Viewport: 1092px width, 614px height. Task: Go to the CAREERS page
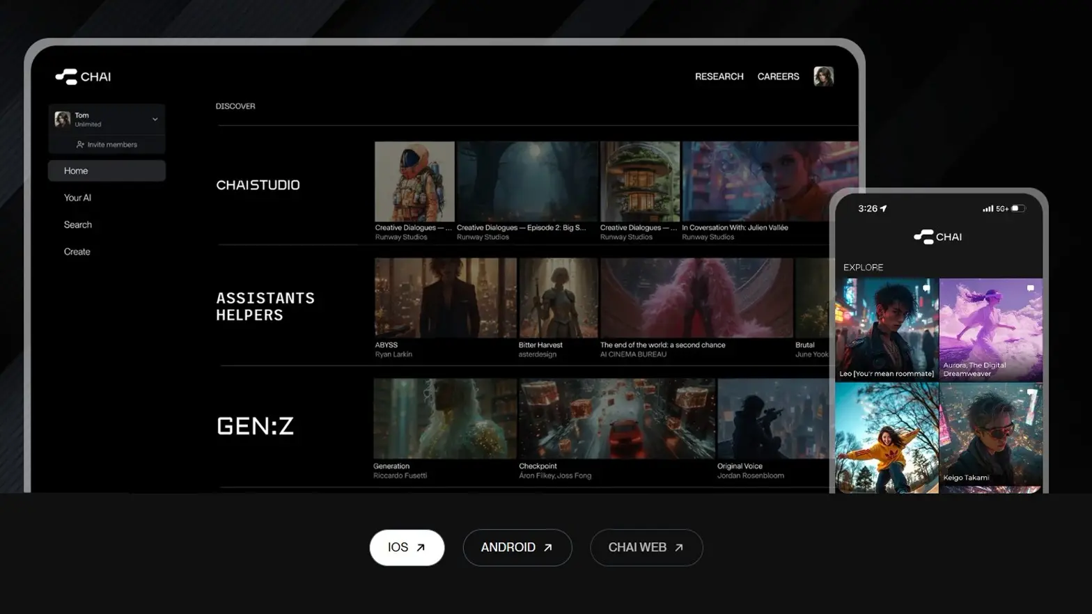779,77
